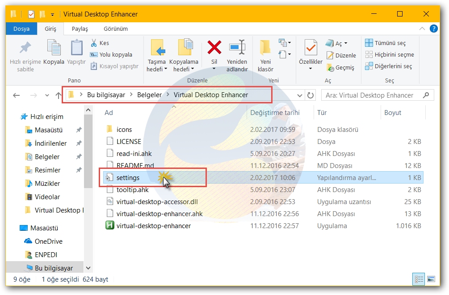Screen dimensions: 449x295
Task: Click Kısayol yapıştır in Pano group
Action: (x=114, y=66)
